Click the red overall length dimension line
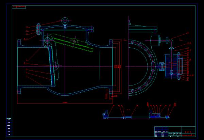 [x=65, y=103]
